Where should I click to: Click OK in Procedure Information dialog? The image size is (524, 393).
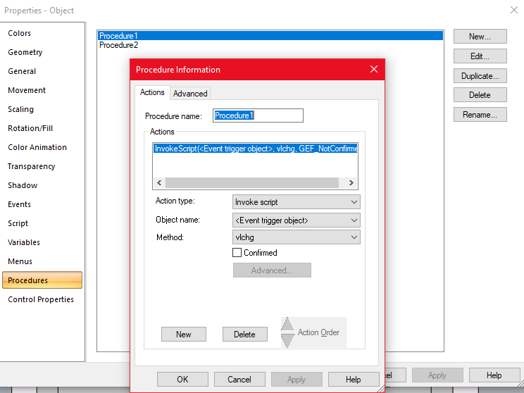click(x=182, y=380)
